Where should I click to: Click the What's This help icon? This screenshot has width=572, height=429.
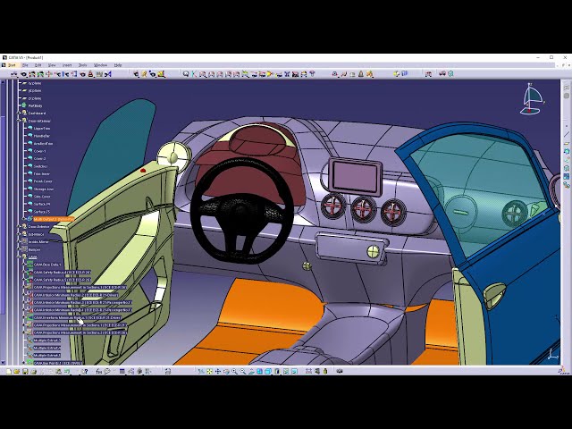click(85, 372)
